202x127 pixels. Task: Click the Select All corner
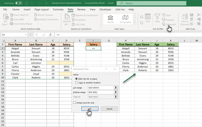(x=3, y=41)
